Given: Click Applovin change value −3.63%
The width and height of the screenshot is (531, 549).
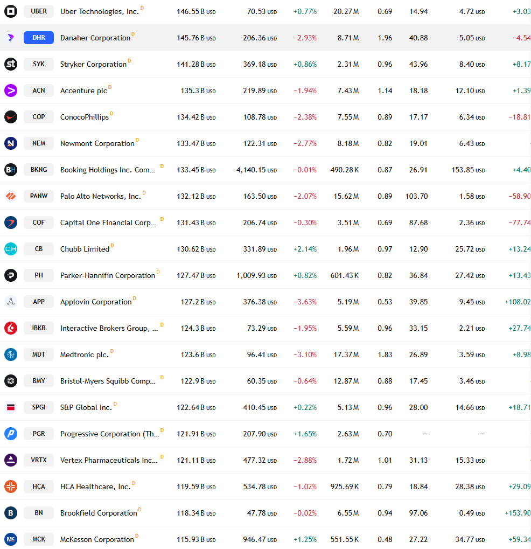Looking at the screenshot, I should (305, 302).
